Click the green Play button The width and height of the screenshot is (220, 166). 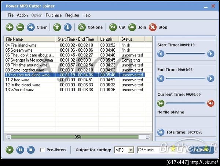10,150
